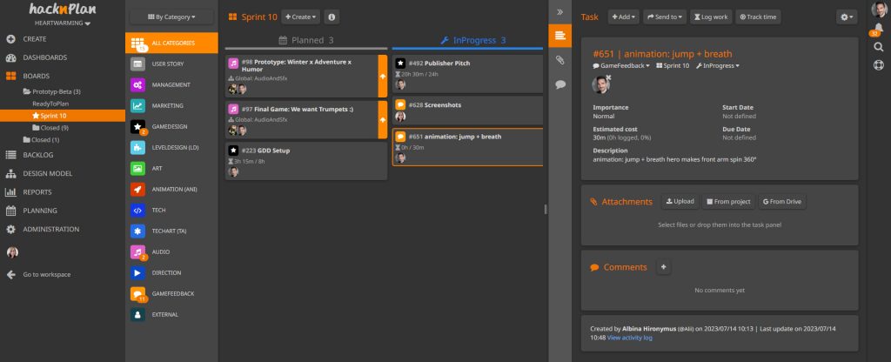The width and height of the screenshot is (891, 362).
Task: Open the View activity log link
Action: tap(629, 337)
